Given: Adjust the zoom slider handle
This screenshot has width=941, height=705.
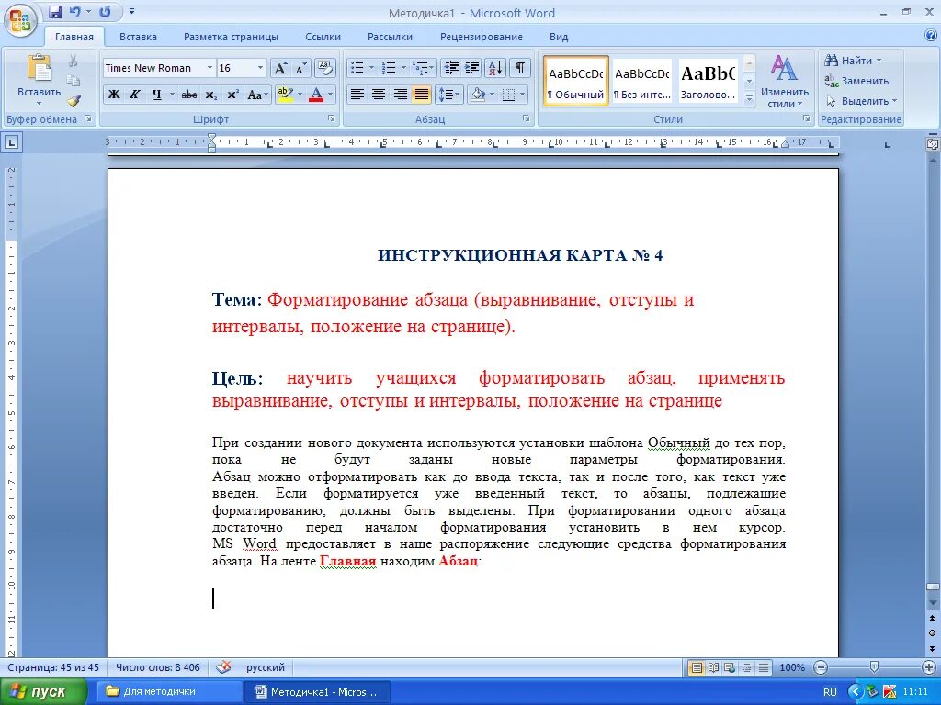Looking at the screenshot, I should [x=874, y=667].
